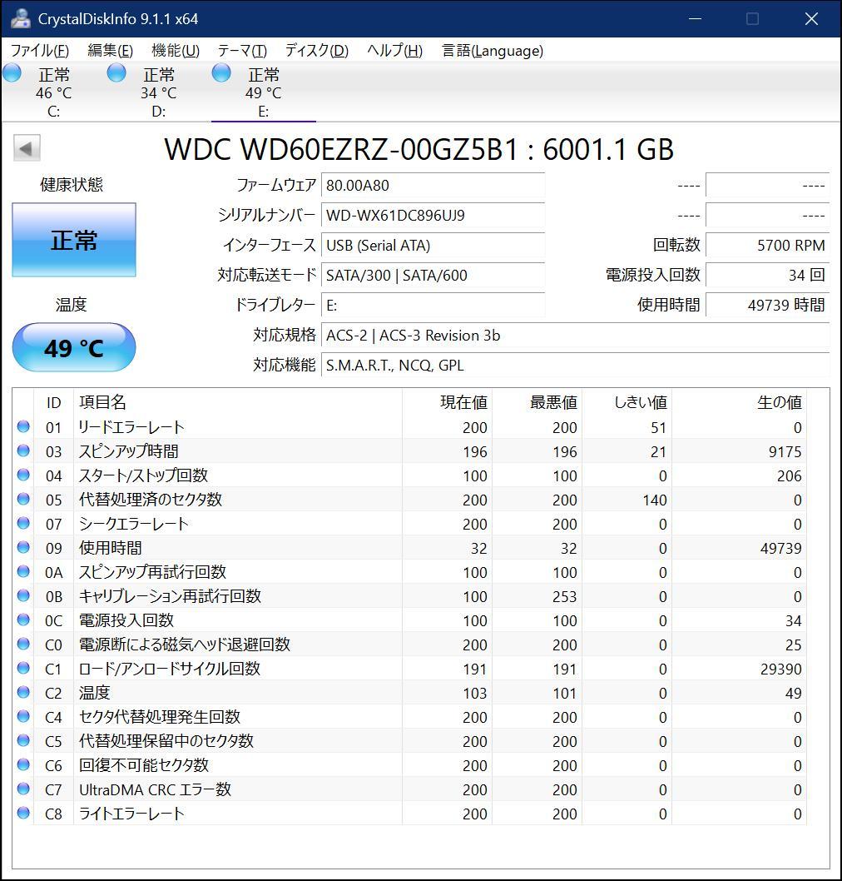
Task: Open the テーマ(T) menu
Action: pos(242,51)
